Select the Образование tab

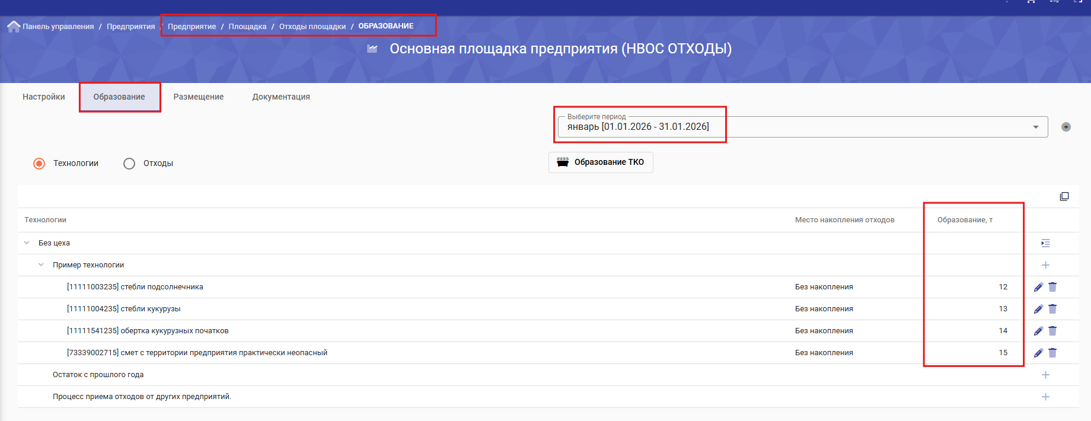[x=119, y=97]
